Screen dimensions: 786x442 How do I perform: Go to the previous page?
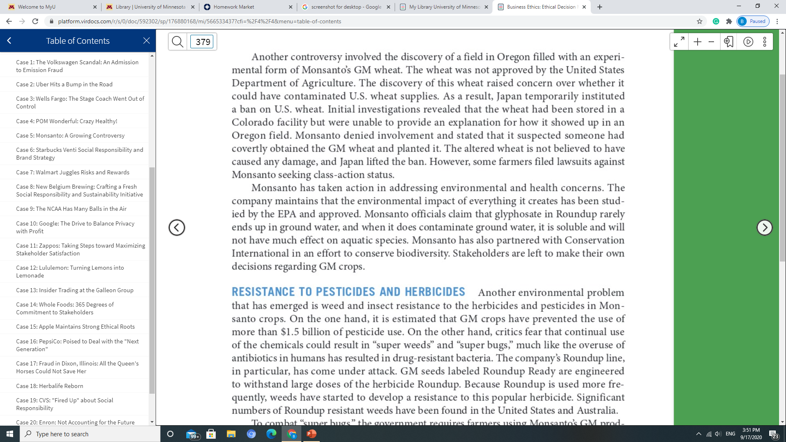point(177,228)
